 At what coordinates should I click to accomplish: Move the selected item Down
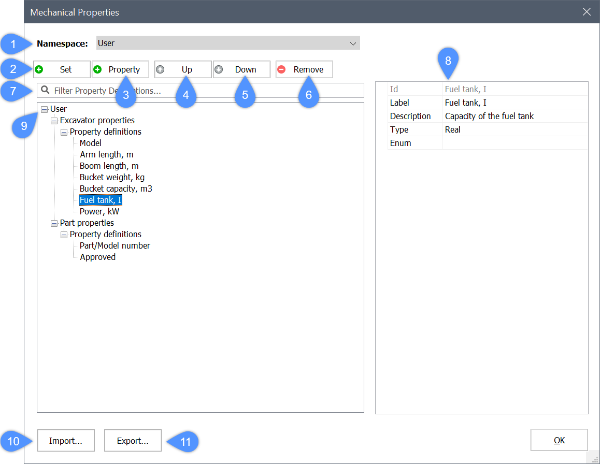[241, 69]
